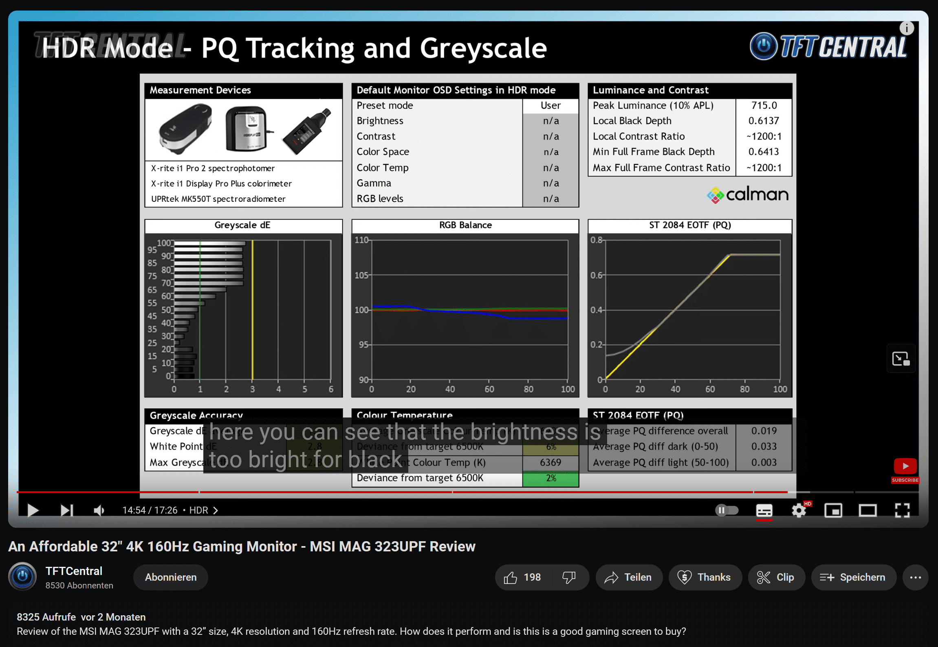Play the video
Image resolution: width=938 pixels, height=647 pixels.
(x=33, y=510)
